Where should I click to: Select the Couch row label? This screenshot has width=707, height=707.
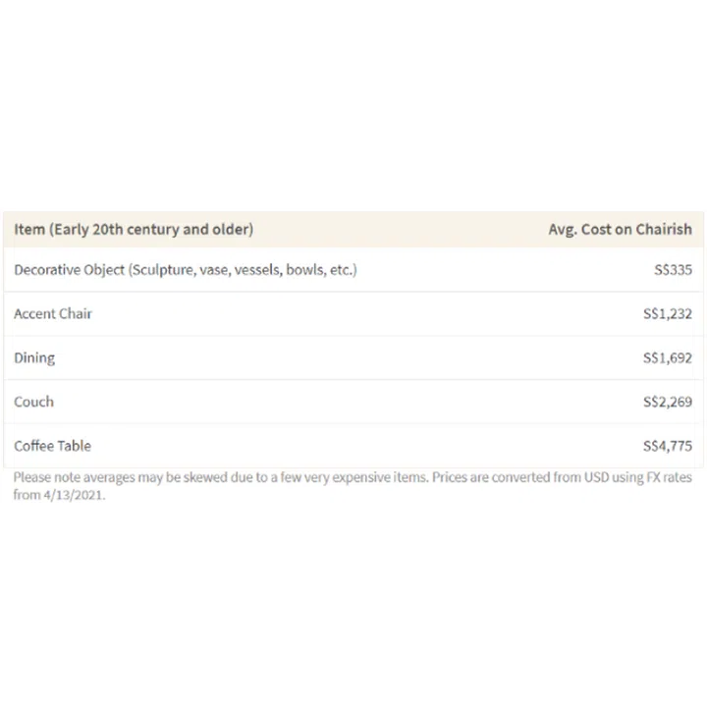[34, 402]
